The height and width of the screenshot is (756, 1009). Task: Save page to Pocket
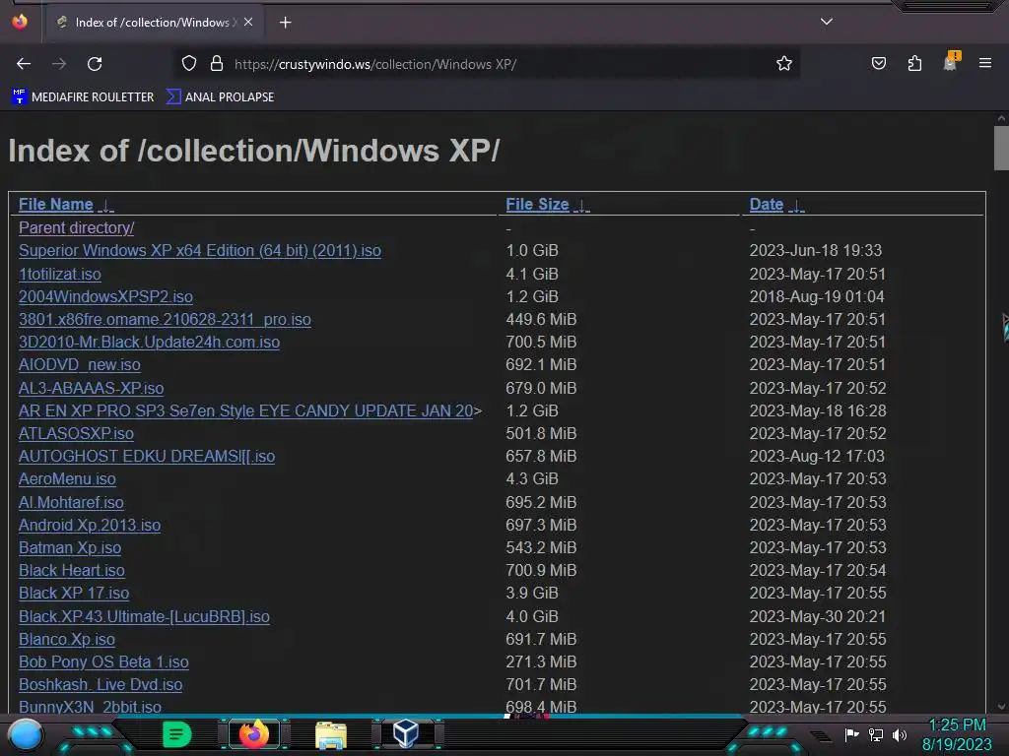[x=878, y=63]
